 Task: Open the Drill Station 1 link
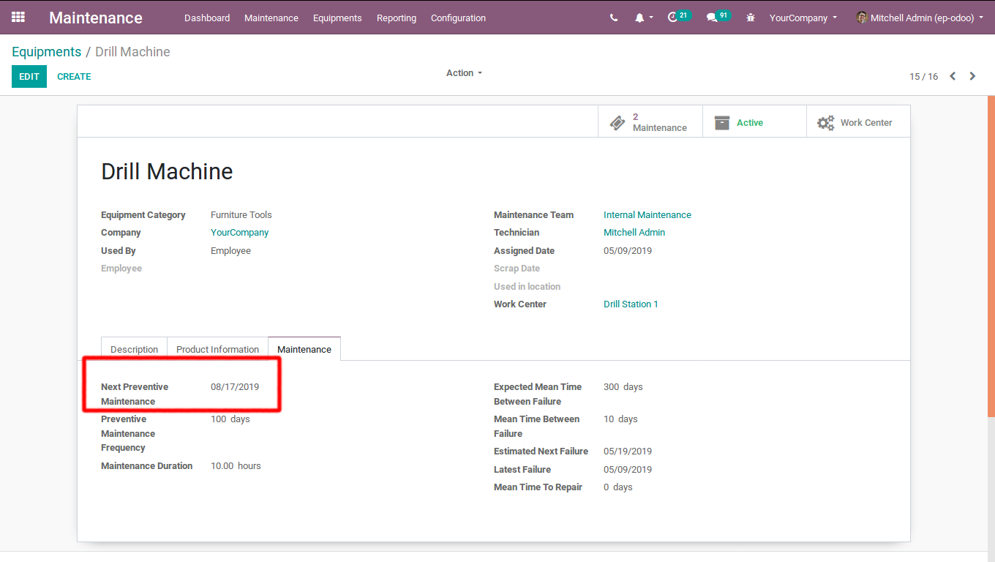click(x=631, y=304)
